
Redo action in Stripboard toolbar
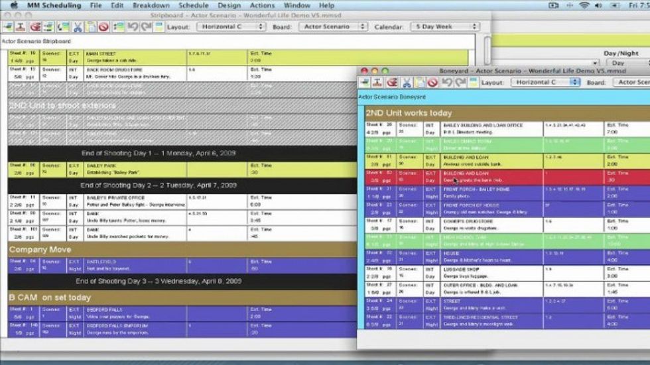pos(146,27)
